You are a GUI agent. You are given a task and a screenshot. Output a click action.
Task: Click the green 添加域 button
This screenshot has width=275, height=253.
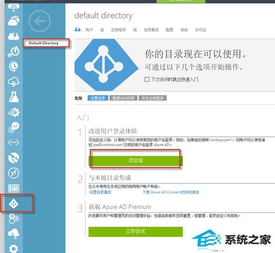[136, 161]
